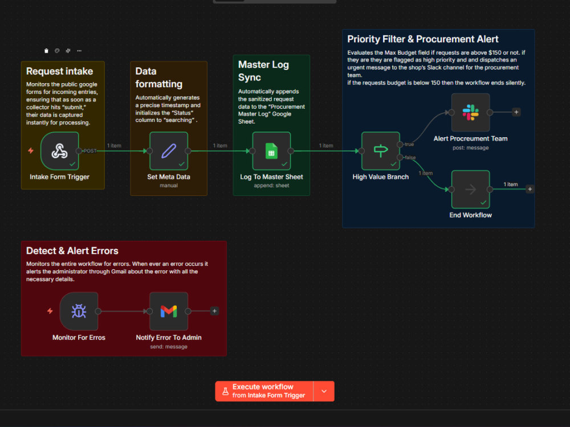Click the true output of High Value Branch
570x427 pixels.
click(x=400, y=145)
